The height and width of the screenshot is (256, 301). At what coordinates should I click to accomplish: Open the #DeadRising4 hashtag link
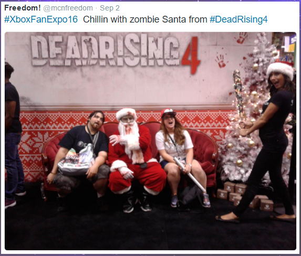[238, 19]
